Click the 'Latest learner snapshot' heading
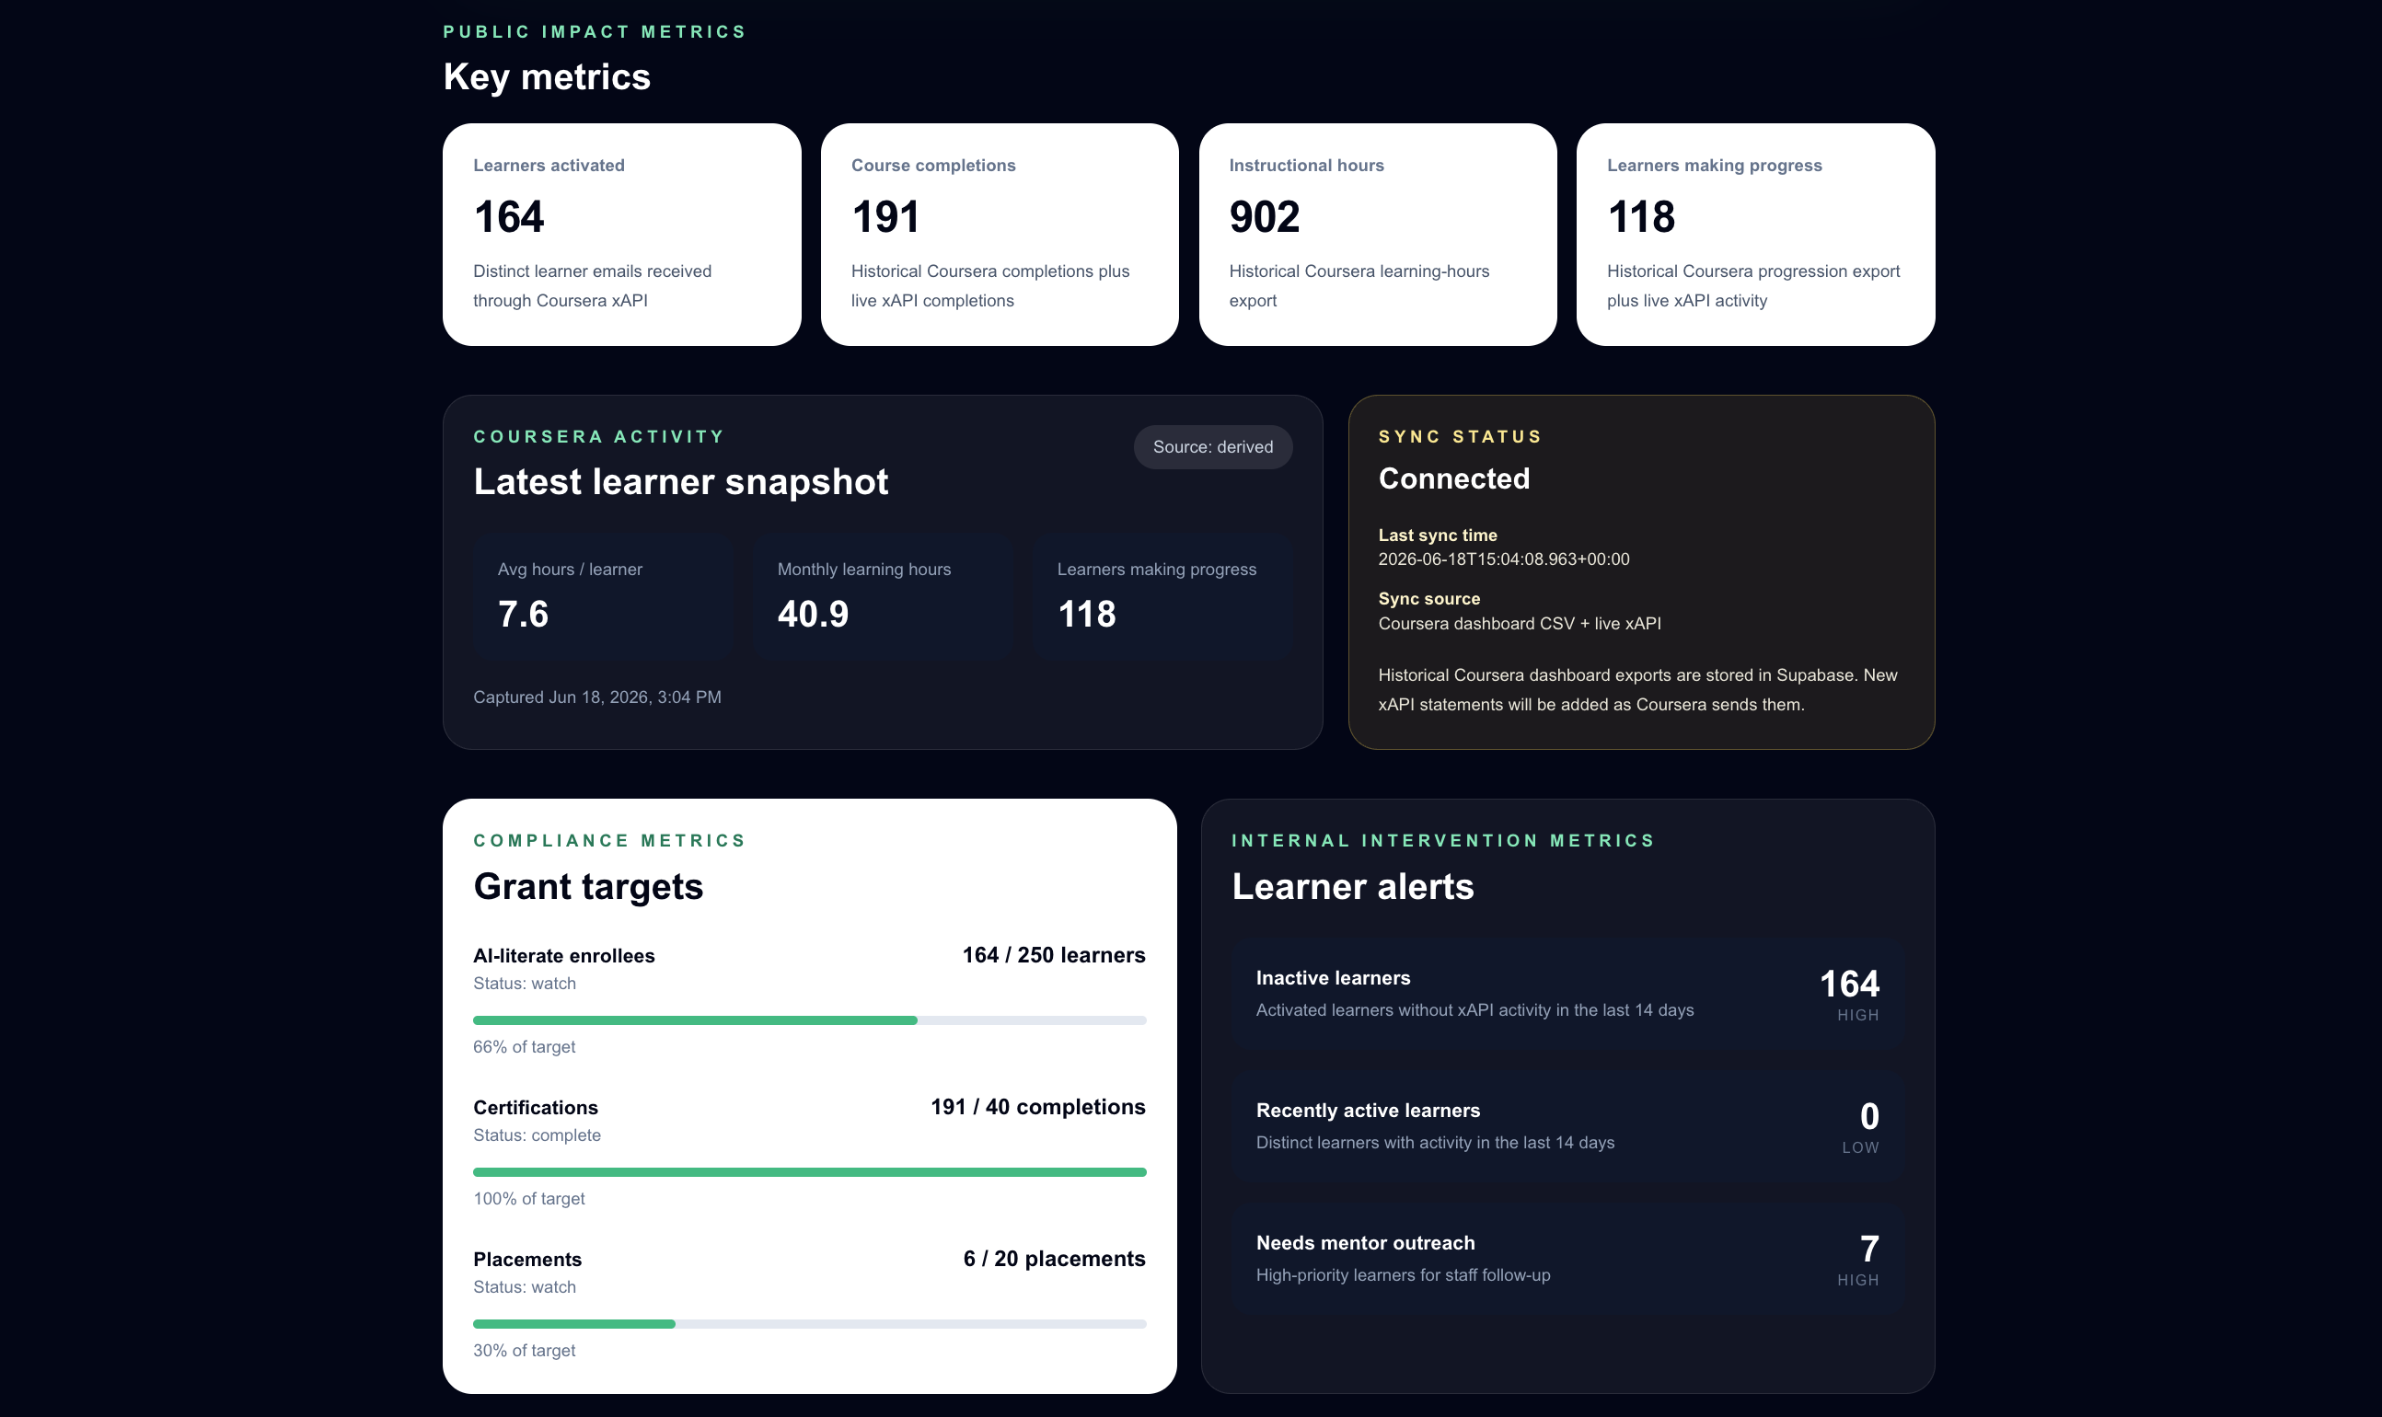The width and height of the screenshot is (2382, 1417). point(681,481)
